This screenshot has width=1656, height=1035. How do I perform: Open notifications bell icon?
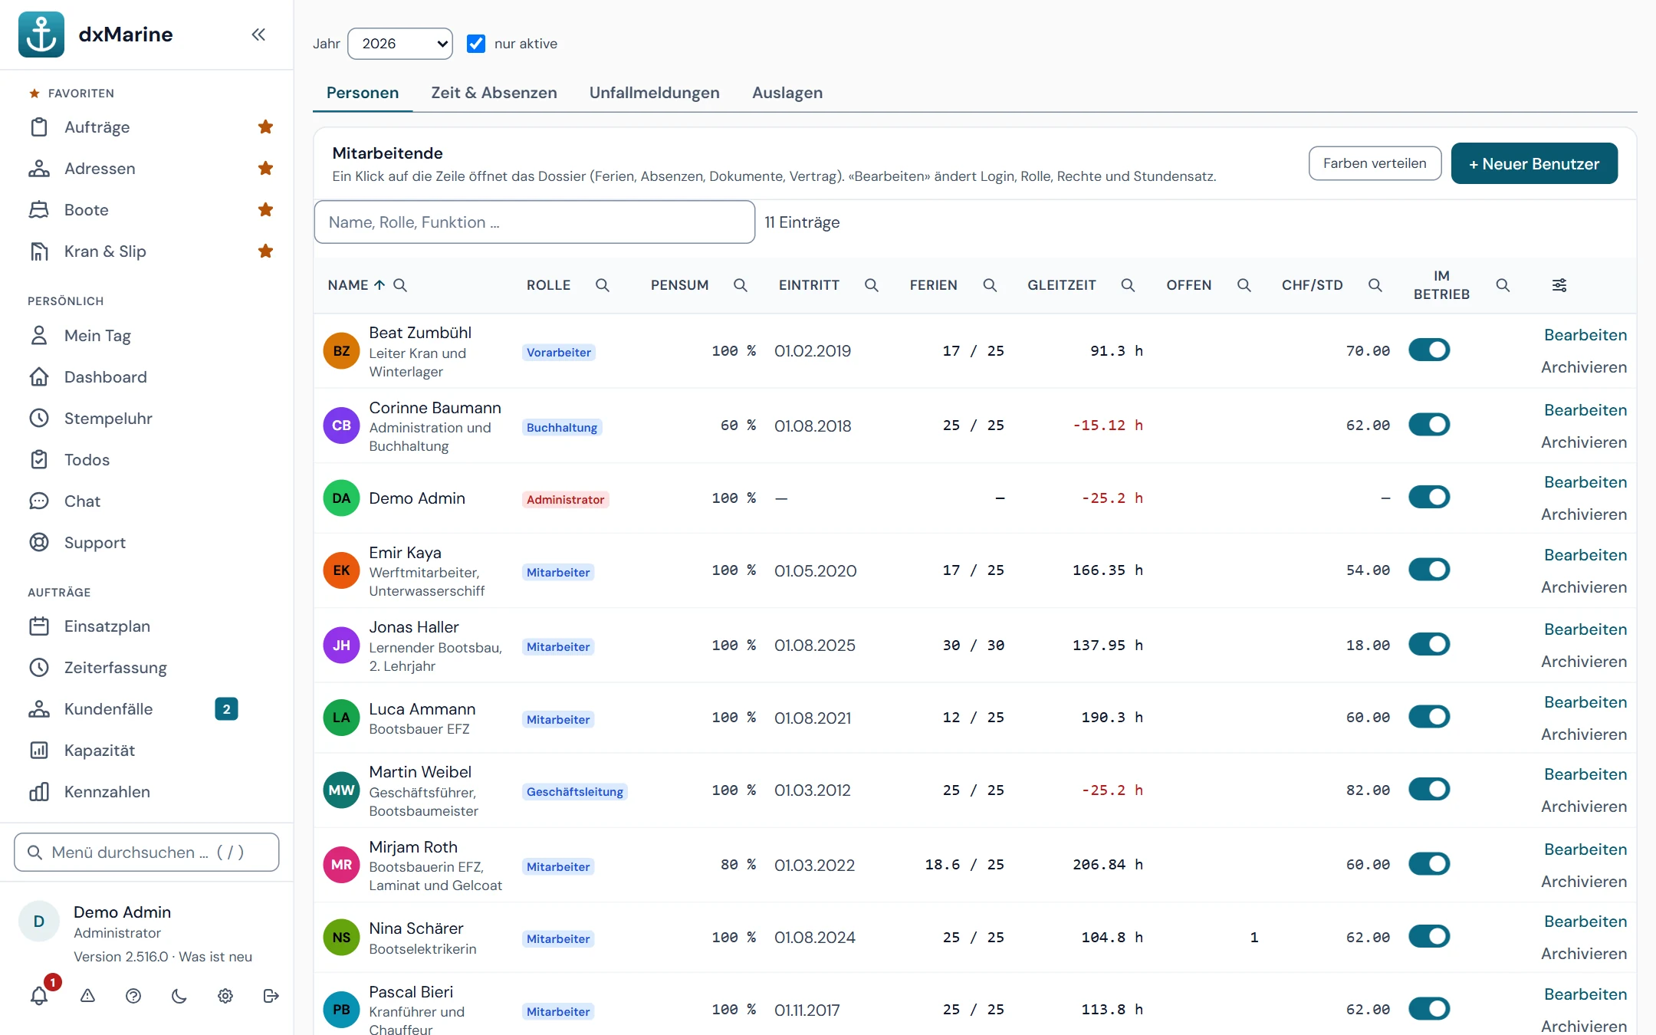click(x=39, y=995)
